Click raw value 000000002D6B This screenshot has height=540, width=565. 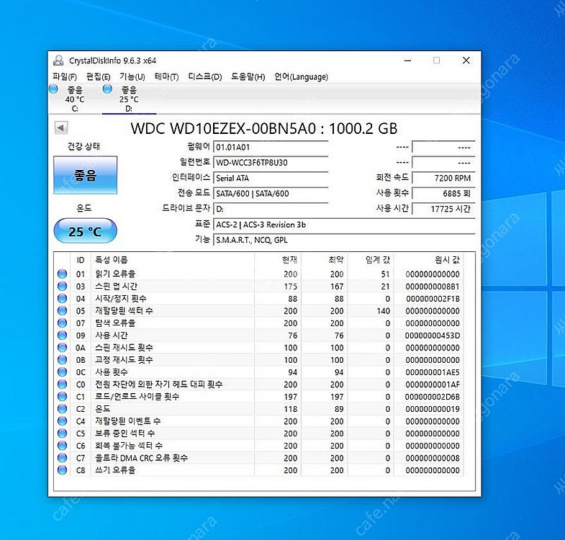pos(433,397)
